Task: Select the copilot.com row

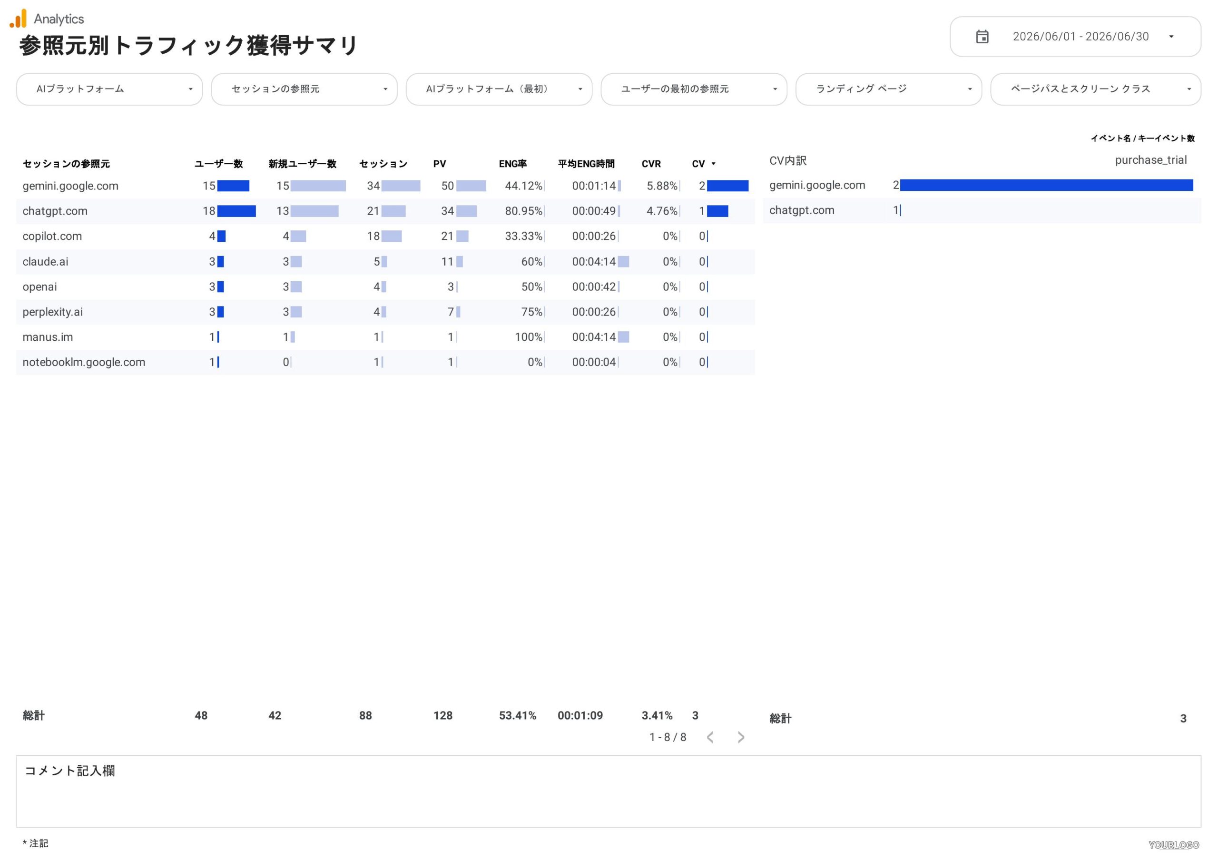Action: click(385, 236)
